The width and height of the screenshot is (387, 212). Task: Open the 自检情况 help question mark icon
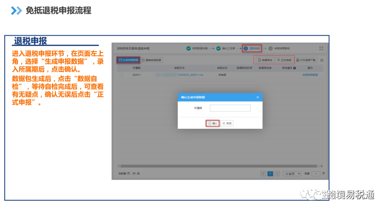(x=295, y=68)
